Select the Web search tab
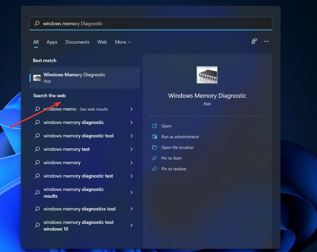The height and width of the screenshot is (252, 317). [x=102, y=42]
